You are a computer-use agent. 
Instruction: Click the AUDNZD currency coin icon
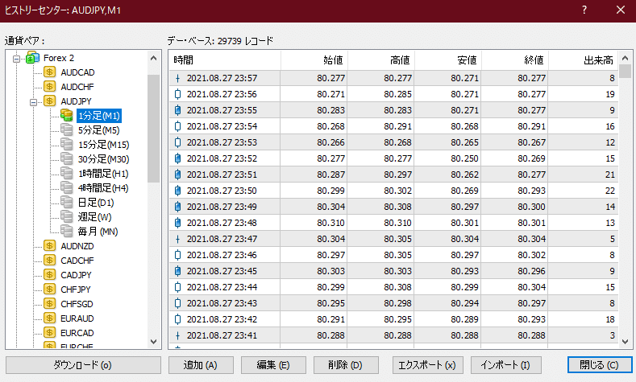tap(49, 245)
